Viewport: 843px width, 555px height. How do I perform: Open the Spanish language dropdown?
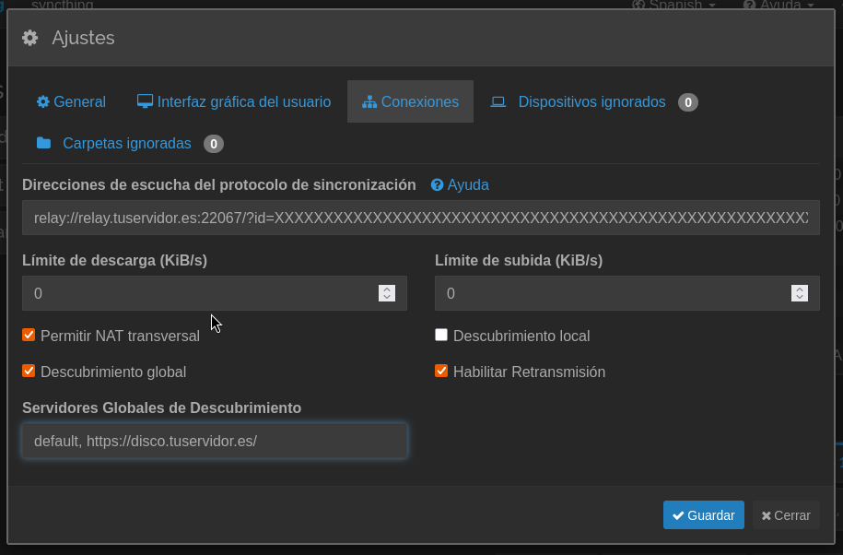(x=674, y=6)
